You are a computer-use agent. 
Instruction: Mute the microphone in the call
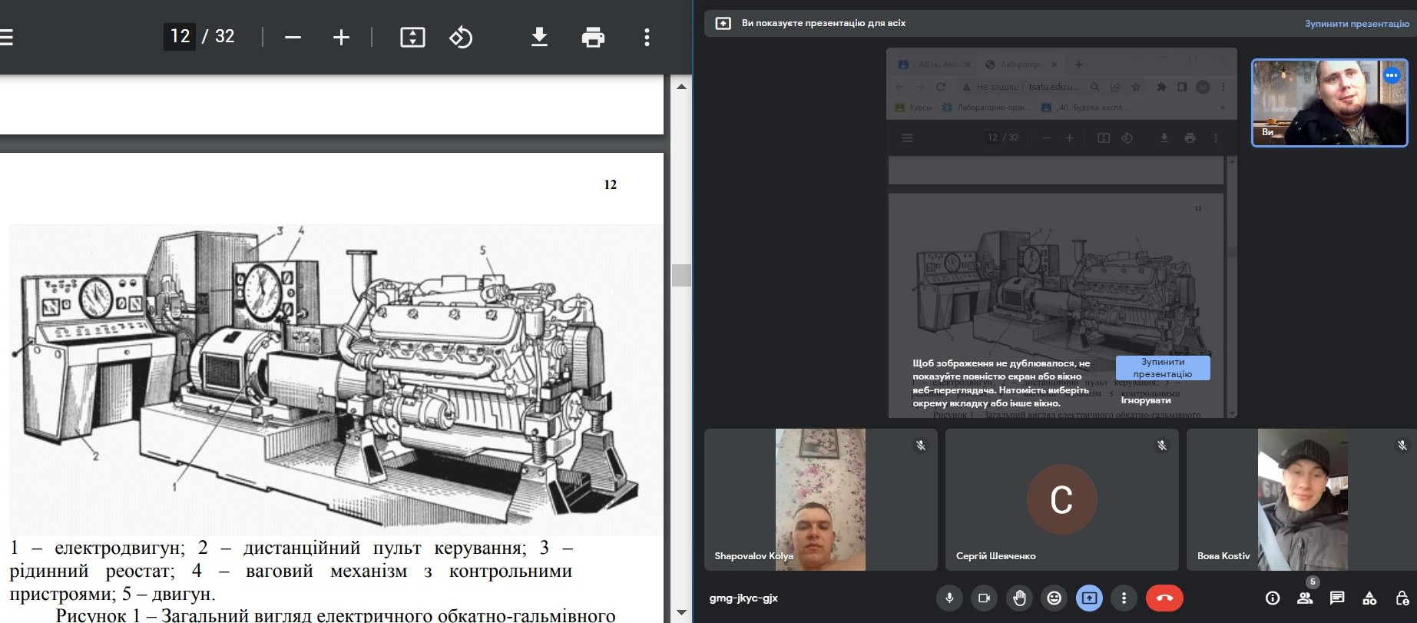coord(950,598)
